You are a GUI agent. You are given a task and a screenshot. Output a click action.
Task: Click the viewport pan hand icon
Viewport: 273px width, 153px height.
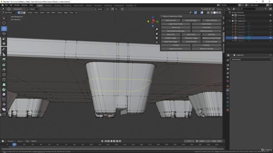tap(157, 34)
